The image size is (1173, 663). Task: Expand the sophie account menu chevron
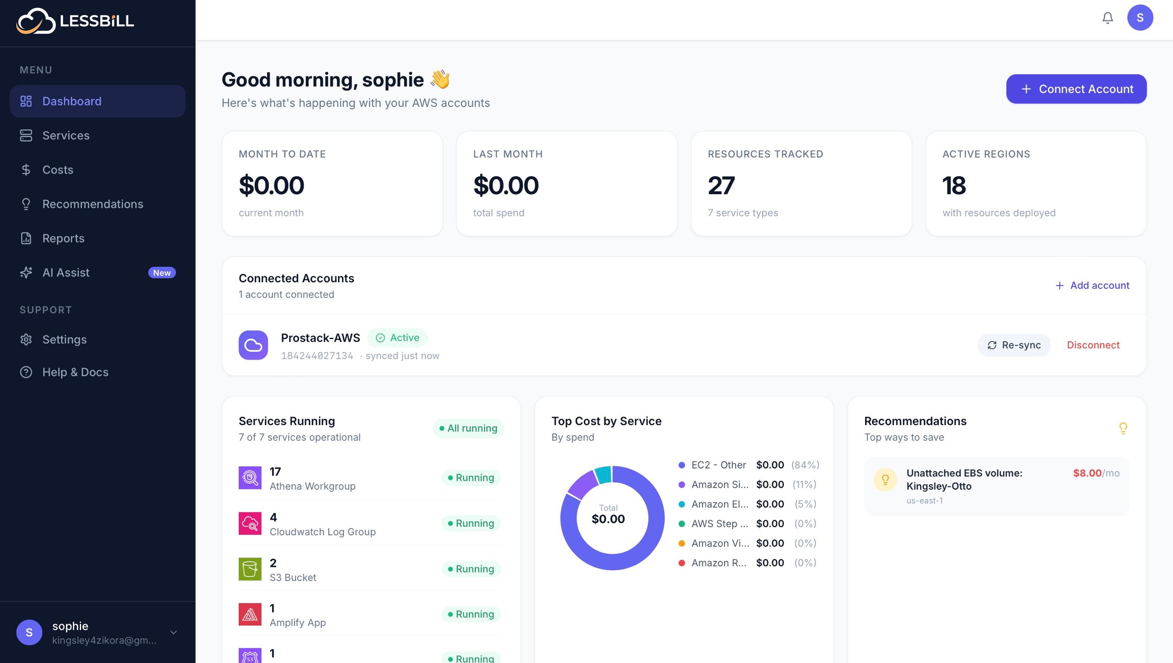point(174,632)
